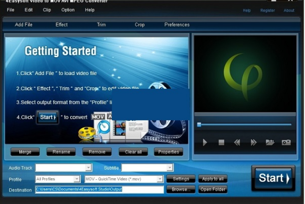Click the Destination path input field
Viewport: 305px width, 204px height.
click(x=100, y=189)
